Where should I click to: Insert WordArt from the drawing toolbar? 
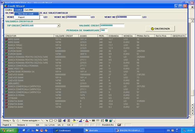(64, 120)
